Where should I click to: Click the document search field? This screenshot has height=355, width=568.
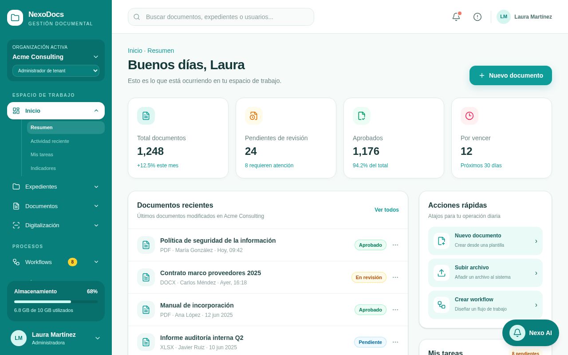(x=221, y=17)
